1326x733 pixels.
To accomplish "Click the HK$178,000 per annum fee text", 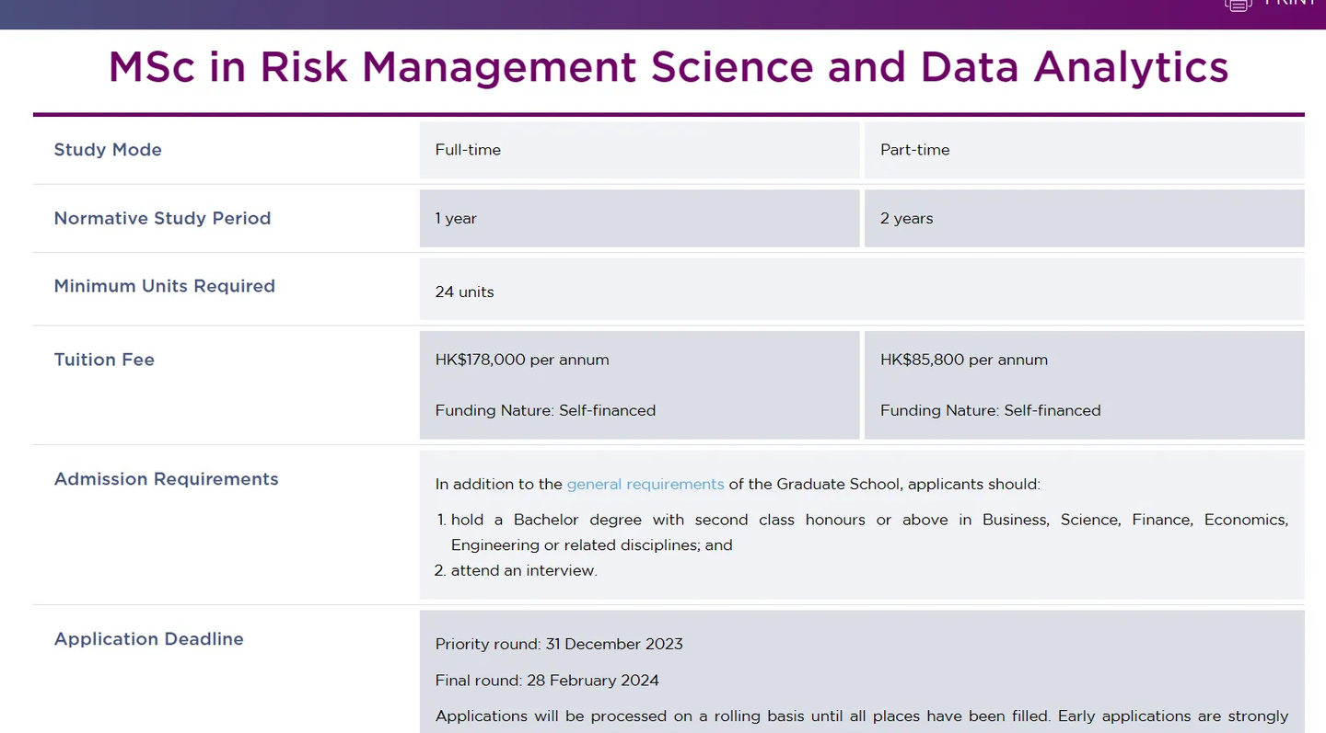I will pyautogui.click(x=522, y=360).
